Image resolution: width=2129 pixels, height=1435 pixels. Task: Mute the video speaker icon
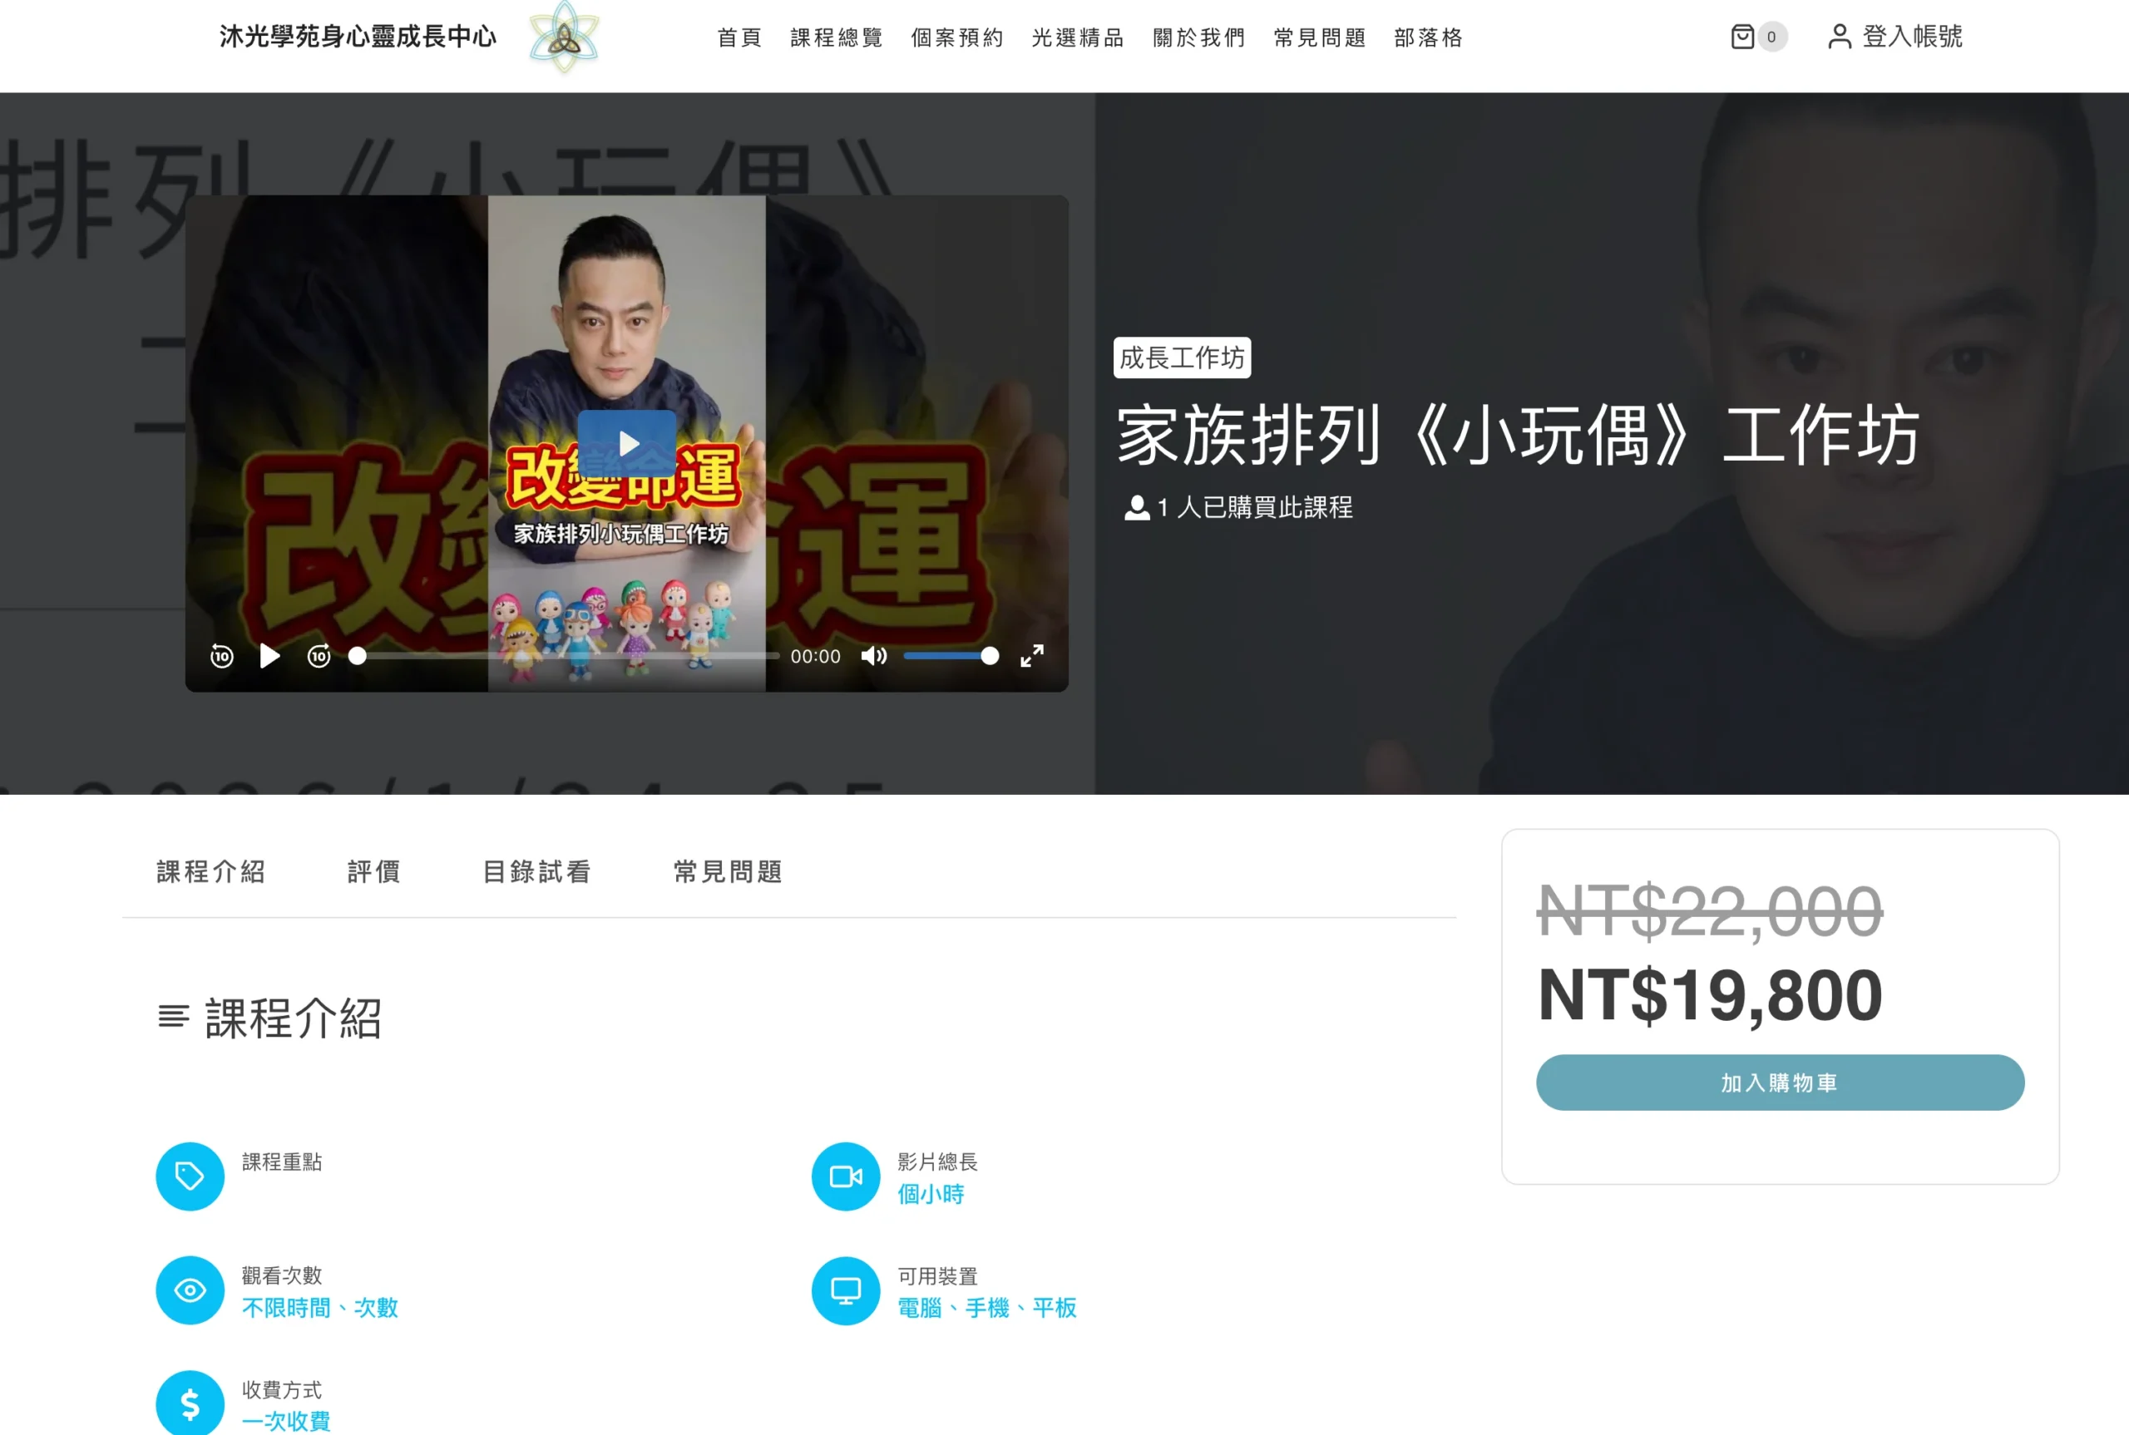[x=873, y=656]
